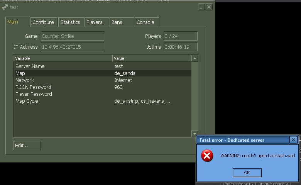The image size is (301, 185).
Task: Click the red error icon in the dialog
Action: click(x=207, y=156)
